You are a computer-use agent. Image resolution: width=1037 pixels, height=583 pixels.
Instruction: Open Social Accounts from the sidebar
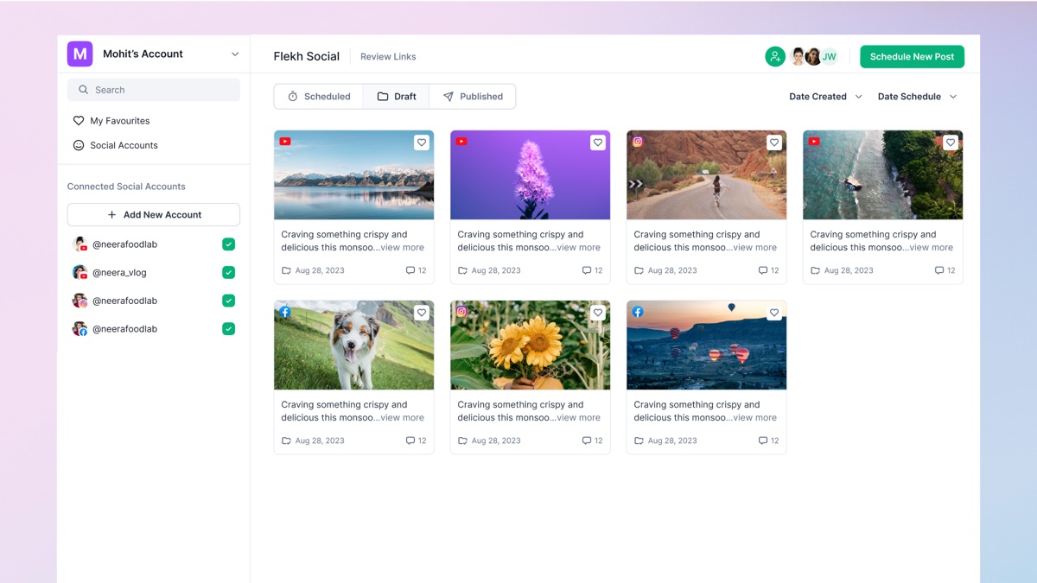(x=115, y=145)
